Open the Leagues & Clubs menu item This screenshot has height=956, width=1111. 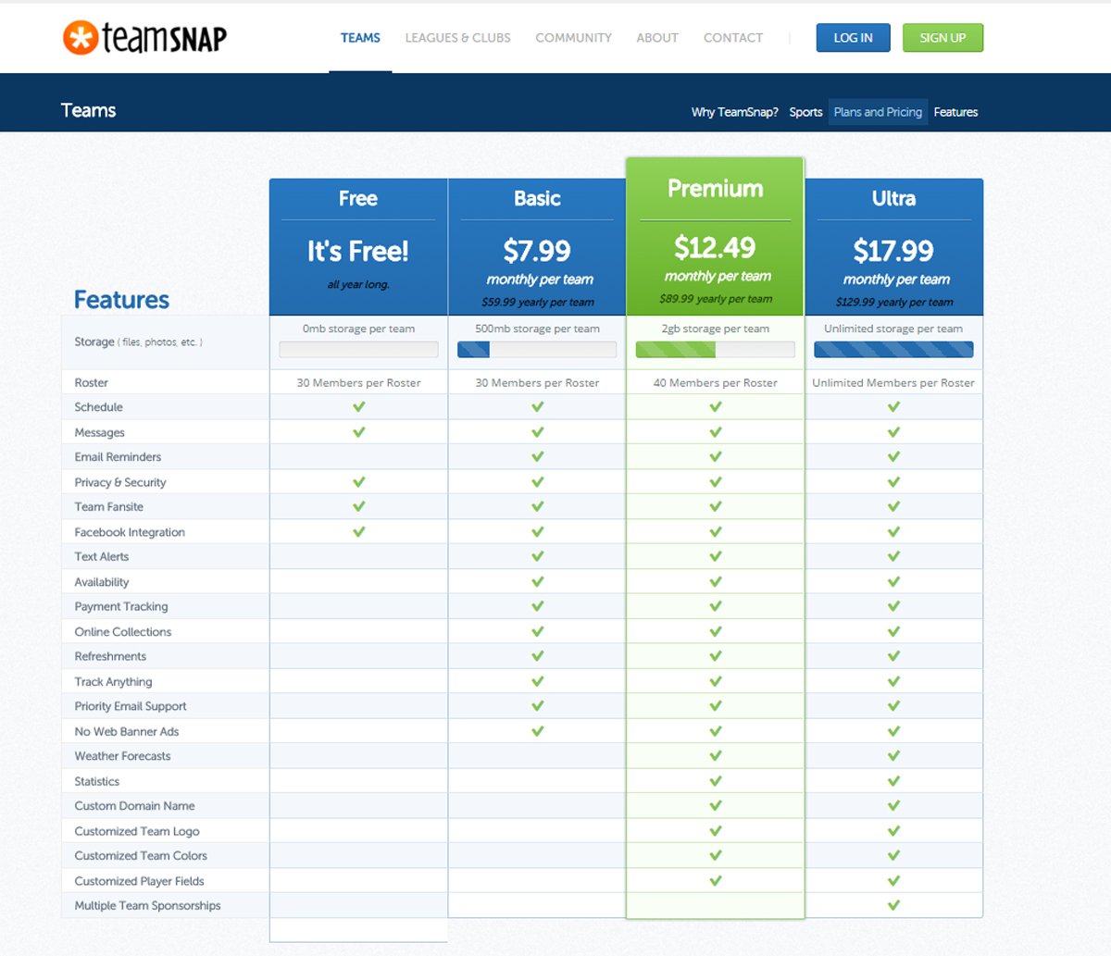click(x=457, y=38)
